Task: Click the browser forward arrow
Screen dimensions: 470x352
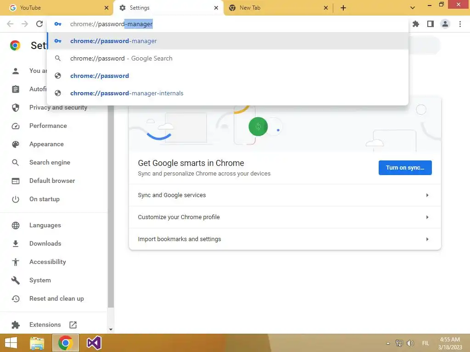Action: point(25,24)
